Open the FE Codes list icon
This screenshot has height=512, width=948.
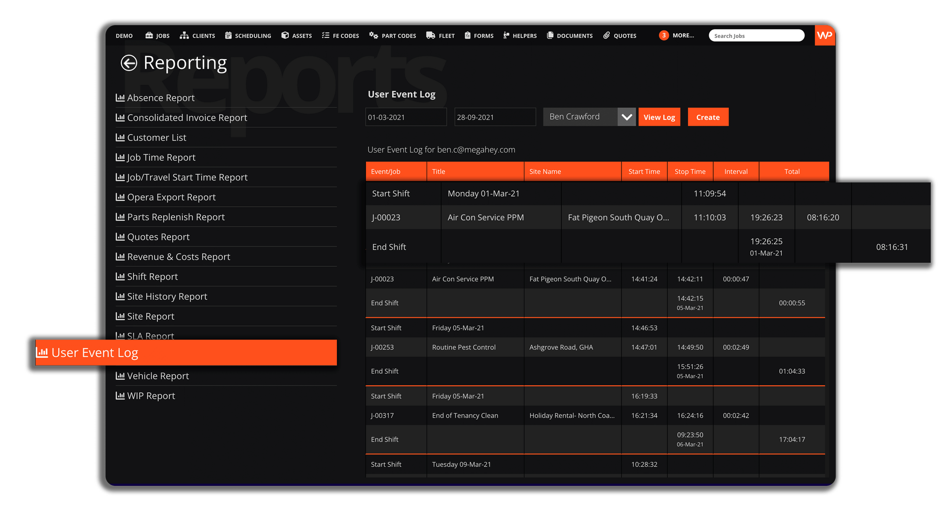click(325, 35)
